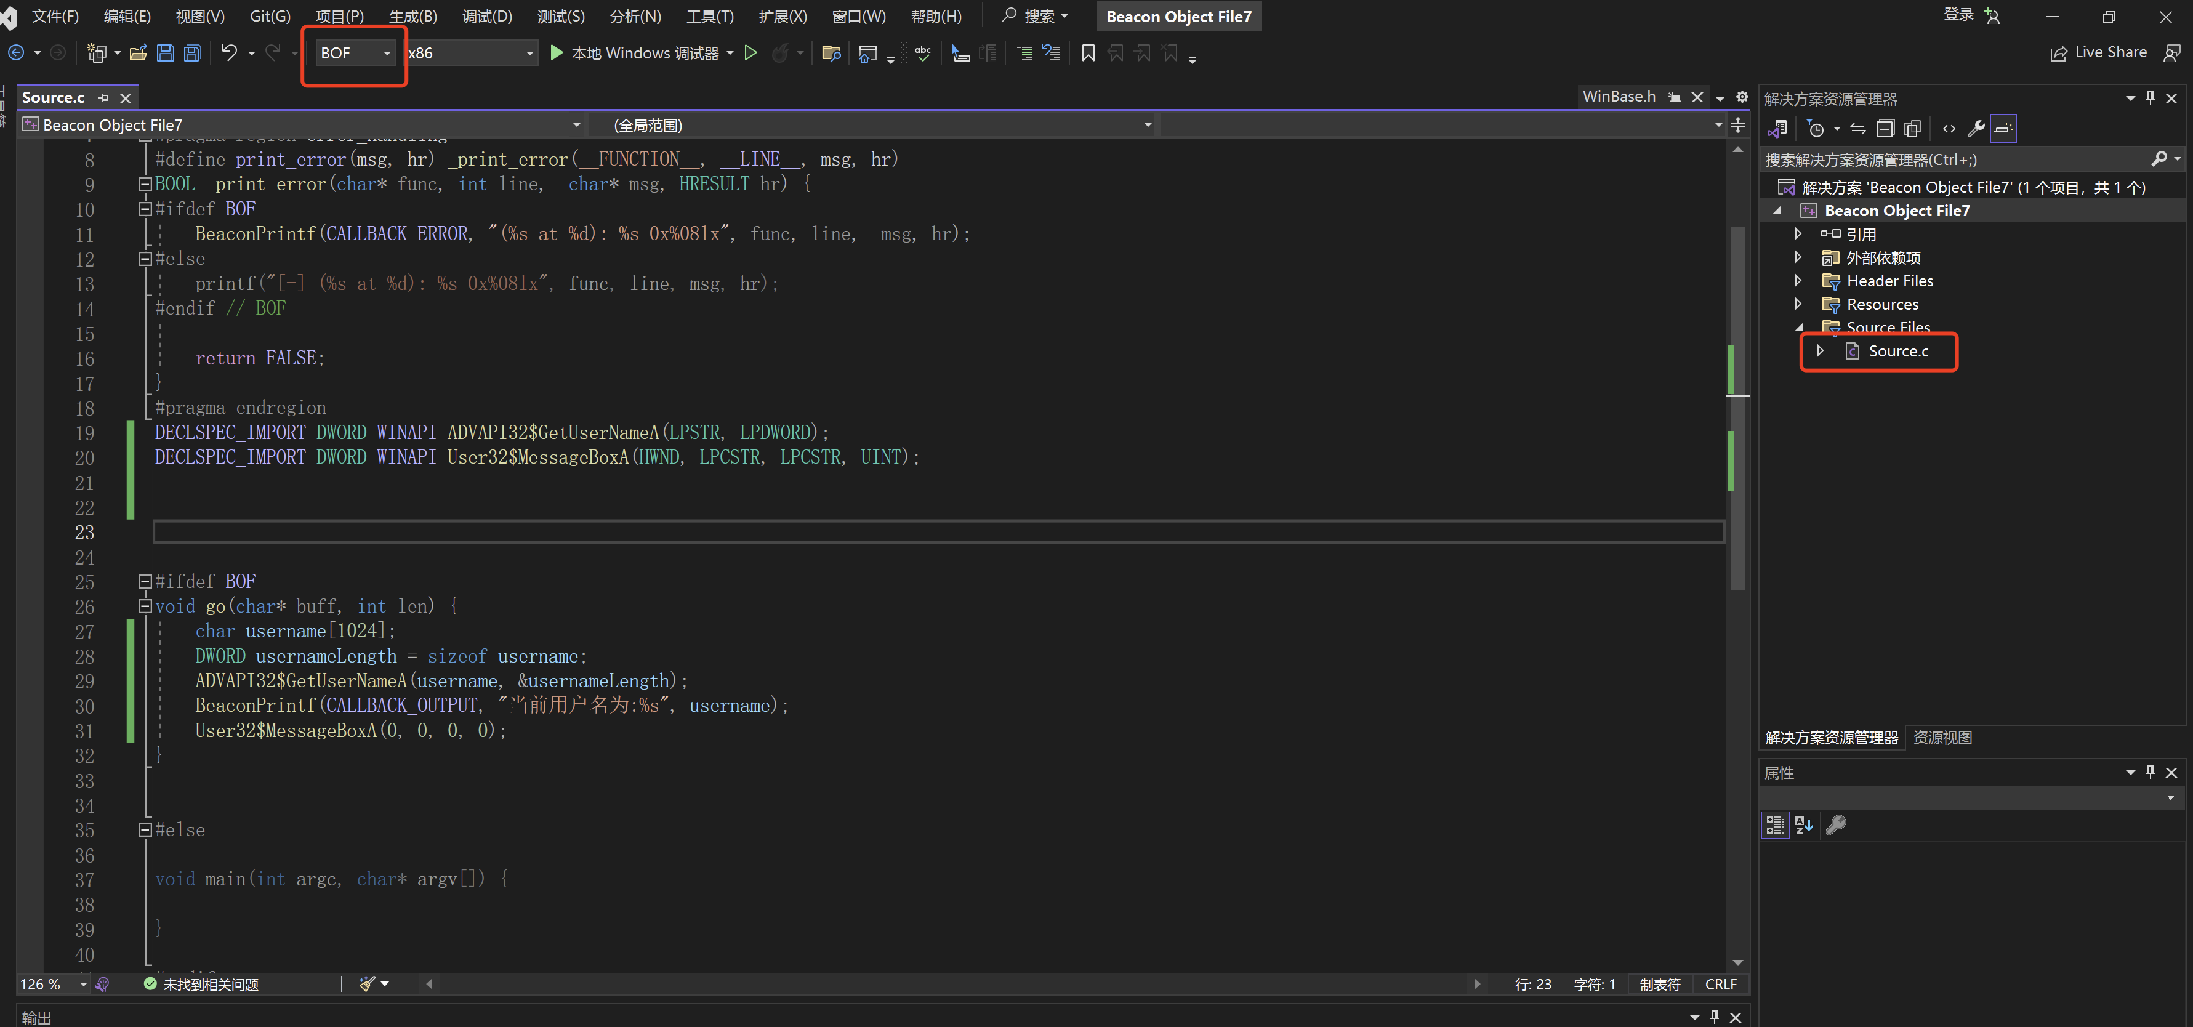Open the x86 platform dropdown
The width and height of the screenshot is (2193, 1027).
pos(471,53)
